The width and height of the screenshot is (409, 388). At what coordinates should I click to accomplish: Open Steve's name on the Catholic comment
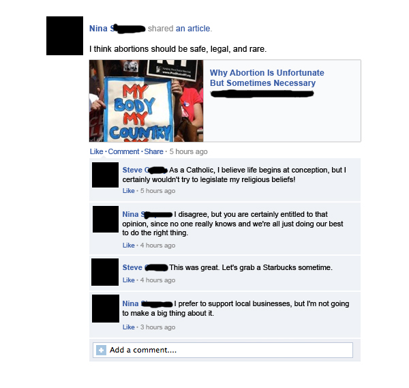(x=145, y=170)
